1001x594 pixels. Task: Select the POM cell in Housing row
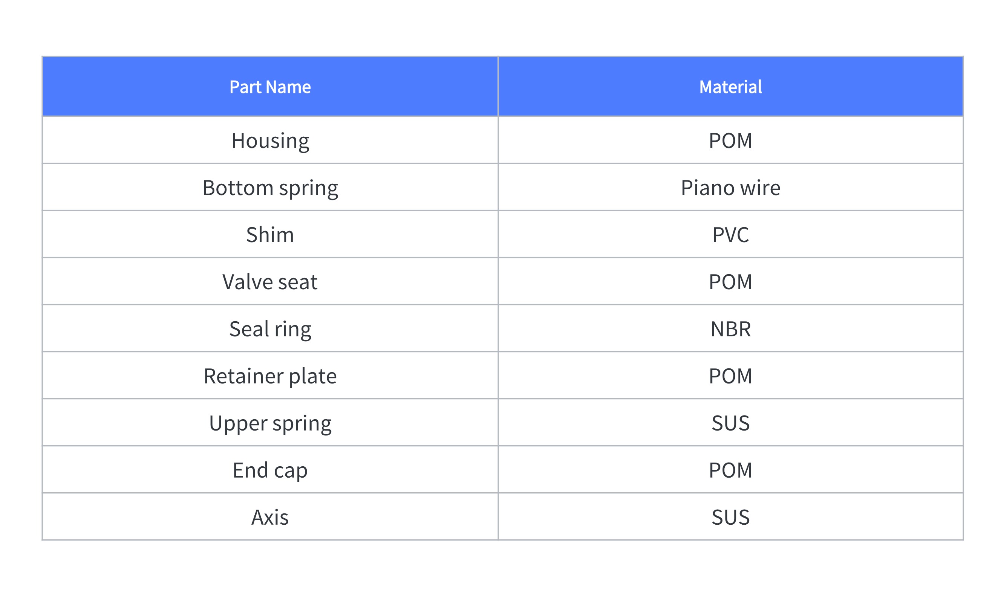(731, 140)
